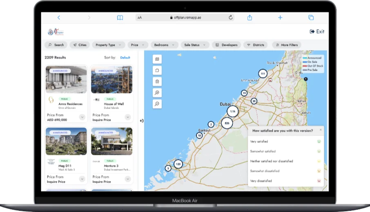Open the browser bookmarks book icon

[120, 17]
